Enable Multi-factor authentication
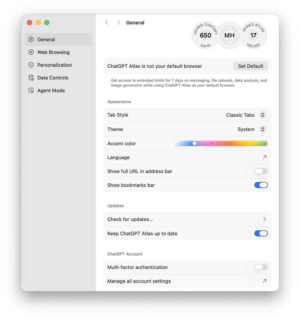Viewport: 300px width, 319px height. (261, 267)
